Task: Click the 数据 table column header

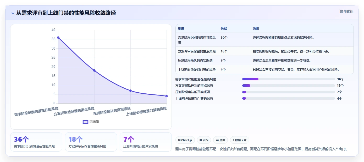Action: 224,29
